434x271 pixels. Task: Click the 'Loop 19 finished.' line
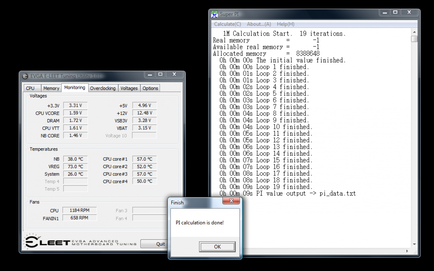(266, 187)
